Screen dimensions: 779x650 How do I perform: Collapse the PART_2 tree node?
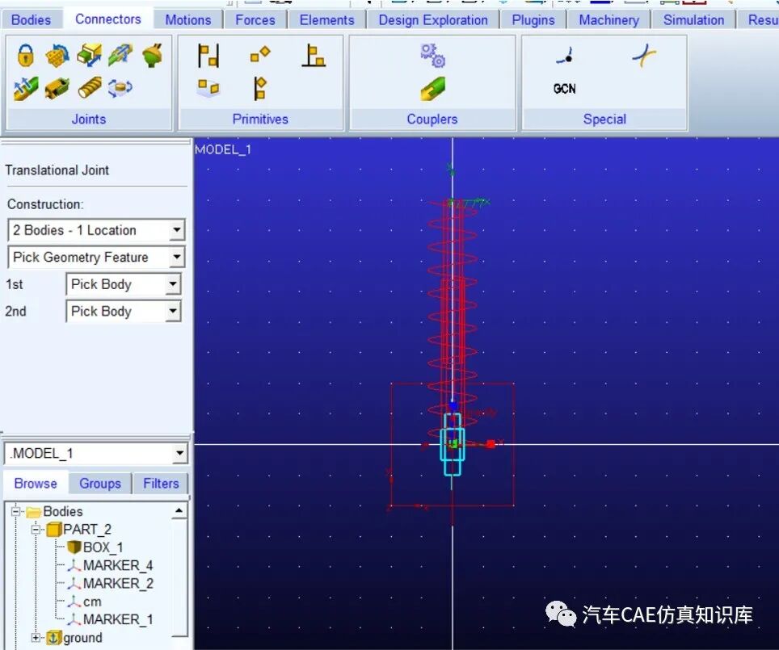(36, 530)
